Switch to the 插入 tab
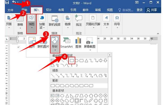Image resolution: width=166 pixels, height=105 pixels. (x=36, y=10)
